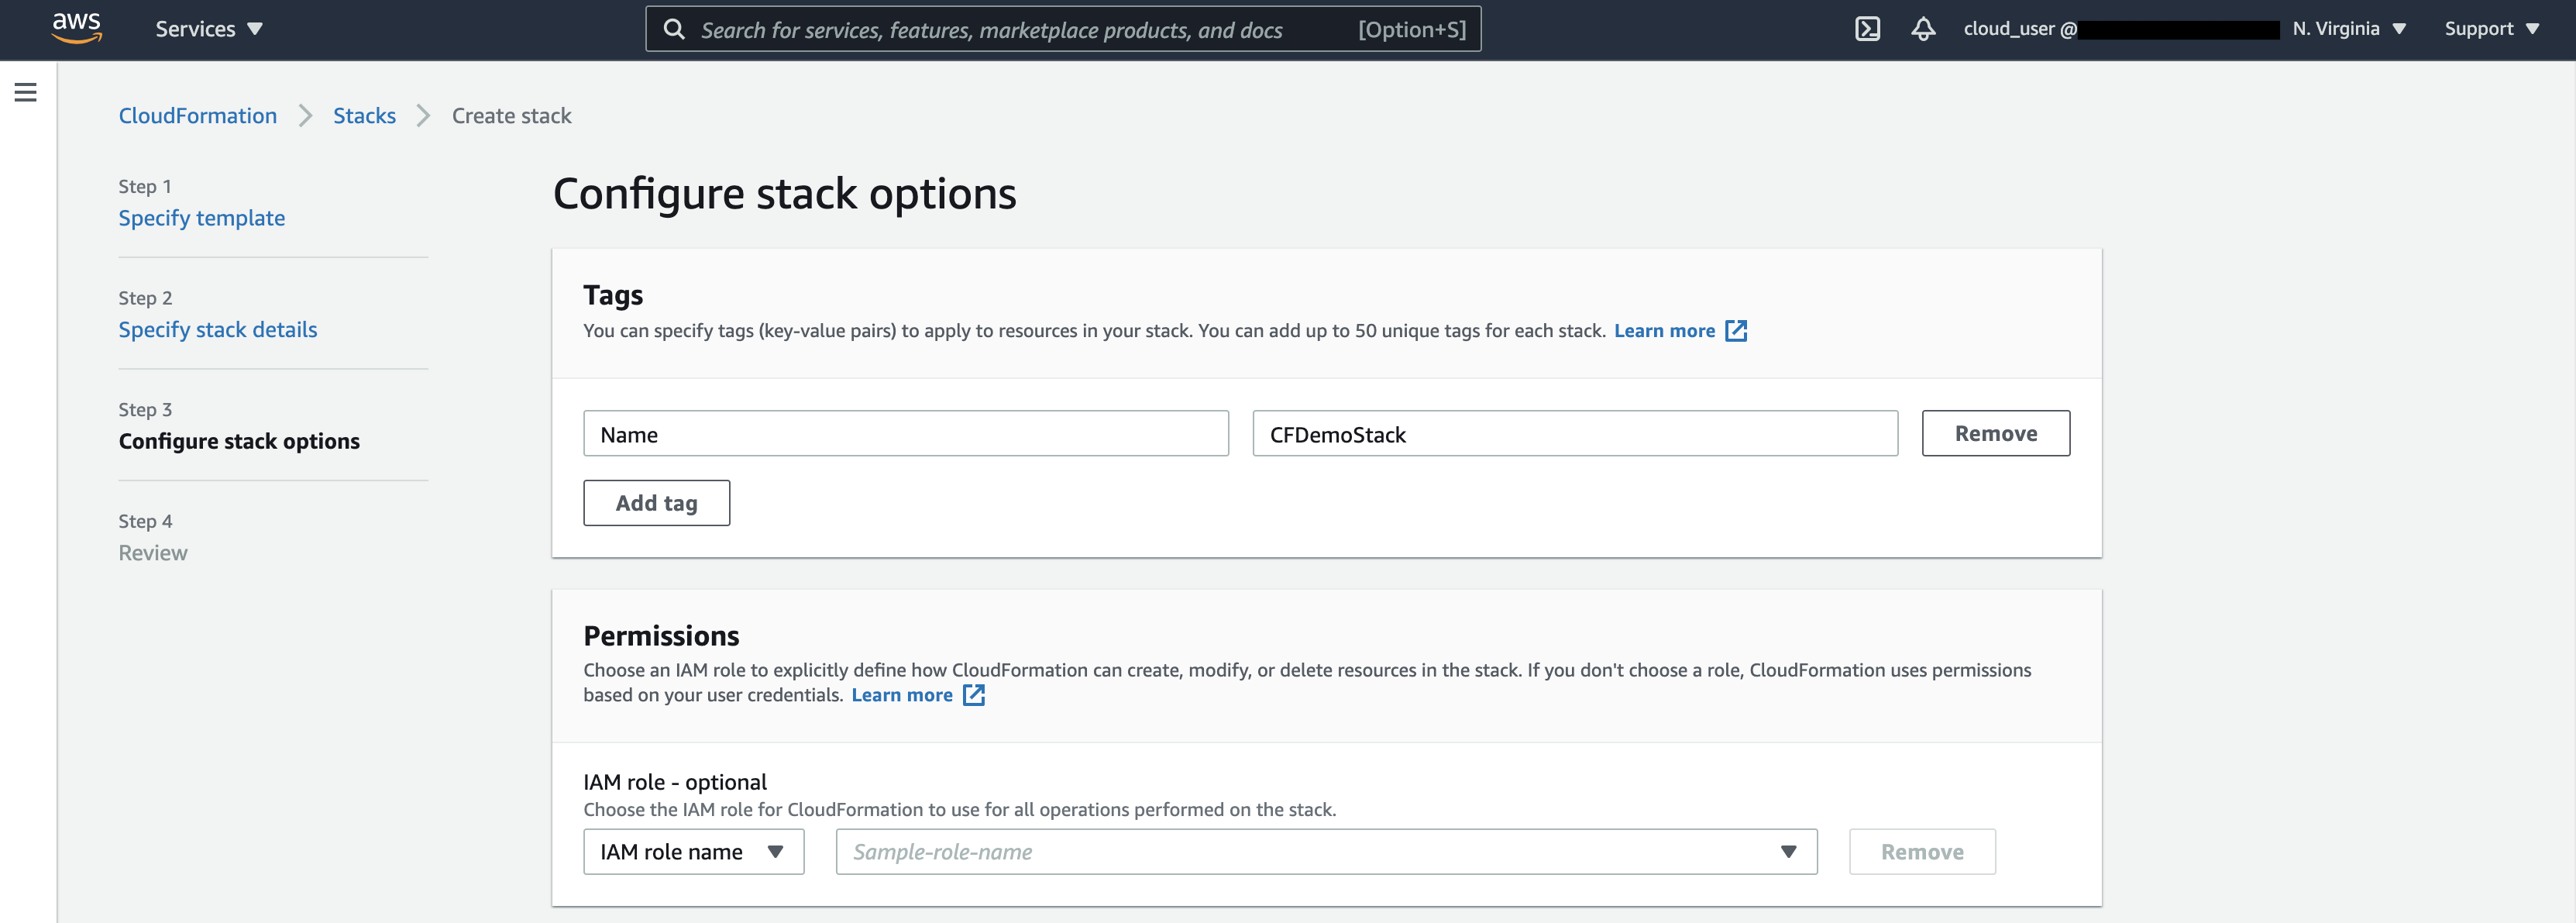This screenshot has width=2576, height=923.
Task: Click the search magnifier icon
Action: tap(675, 30)
